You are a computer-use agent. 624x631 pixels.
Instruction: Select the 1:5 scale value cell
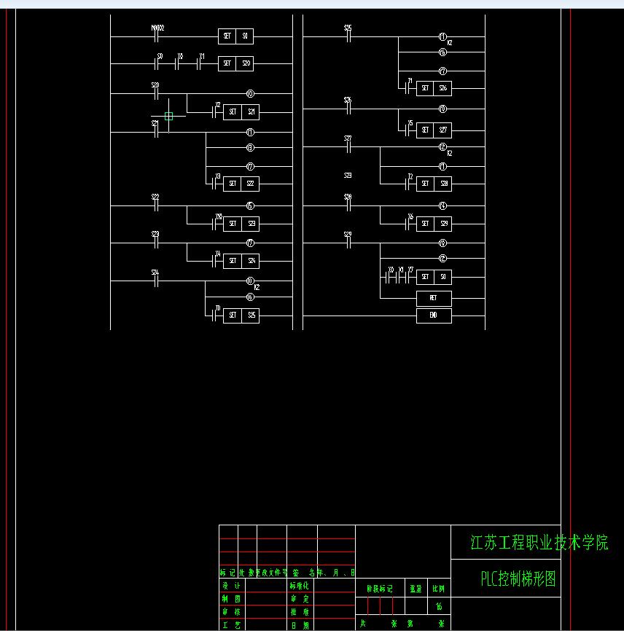tap(439, 606)
